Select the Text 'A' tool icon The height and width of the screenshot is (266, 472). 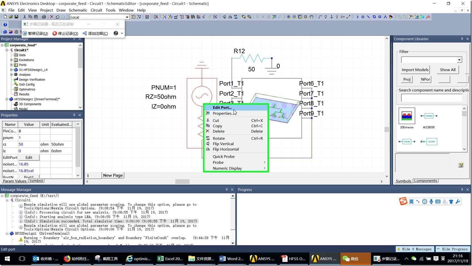tap(385, 17)
